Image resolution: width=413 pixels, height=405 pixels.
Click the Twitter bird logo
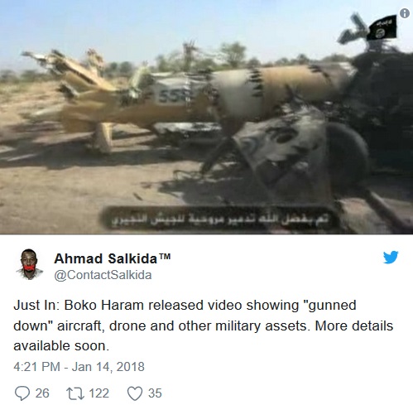point(391,257)
